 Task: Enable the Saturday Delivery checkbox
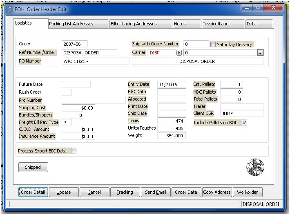coord(213,45)
